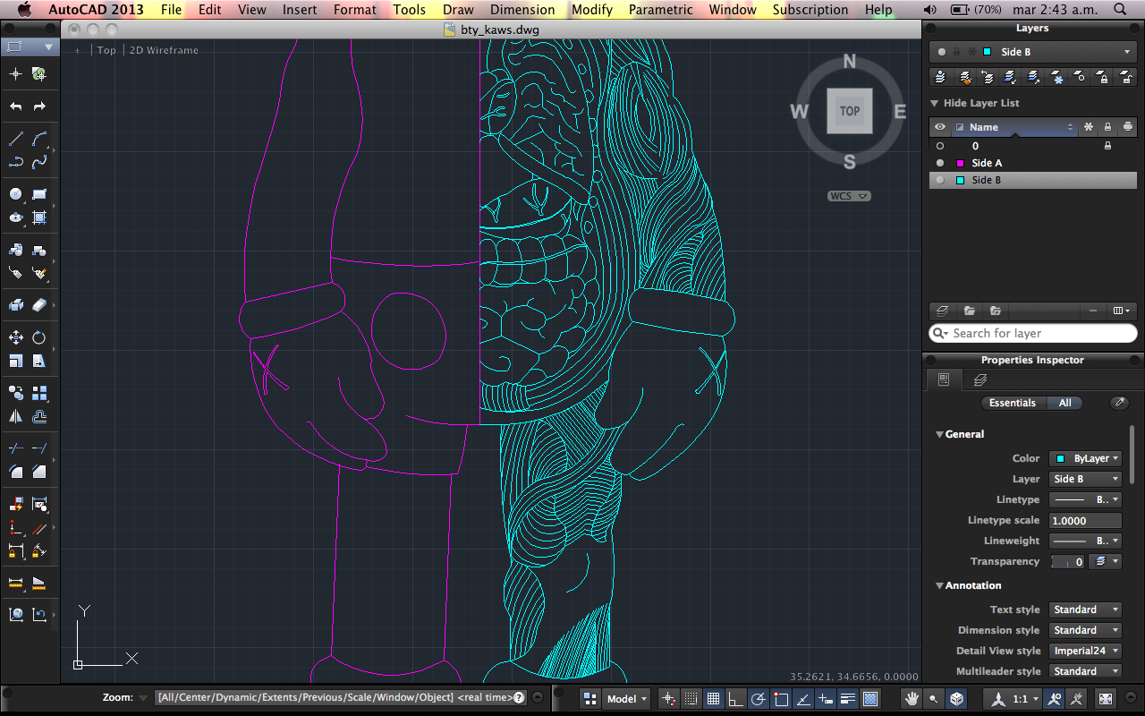Click TOP face on the ViewCube
Image resolution: width=1145 pixels, height=716 pixels.
click(x=849, y=111)
